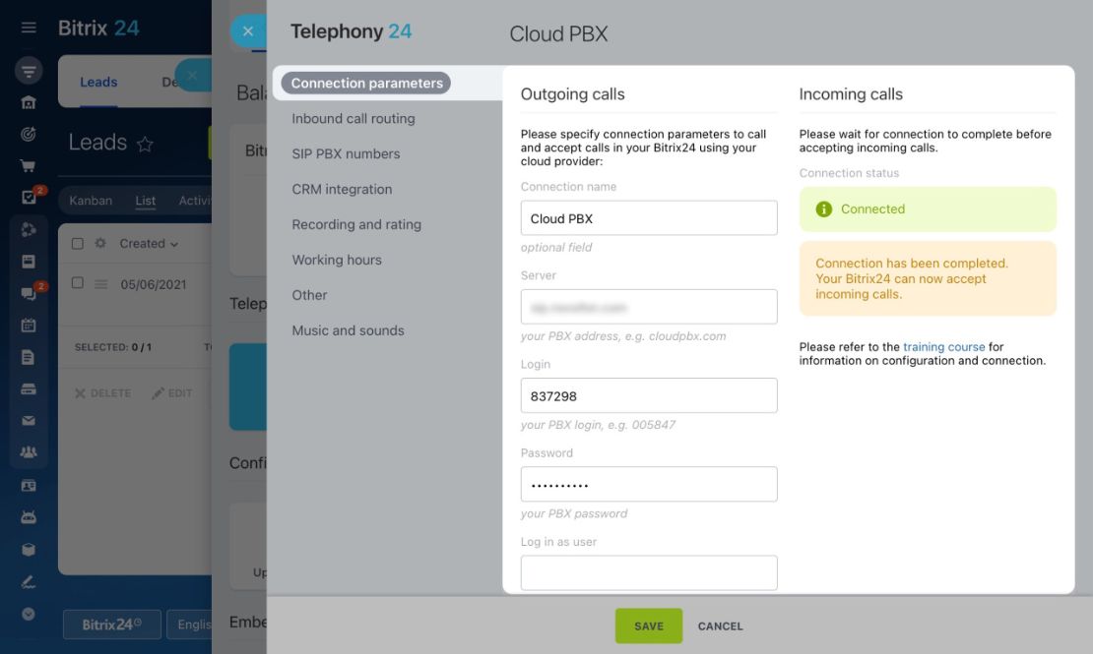Close the Telephony slider panel

(247, 31)
